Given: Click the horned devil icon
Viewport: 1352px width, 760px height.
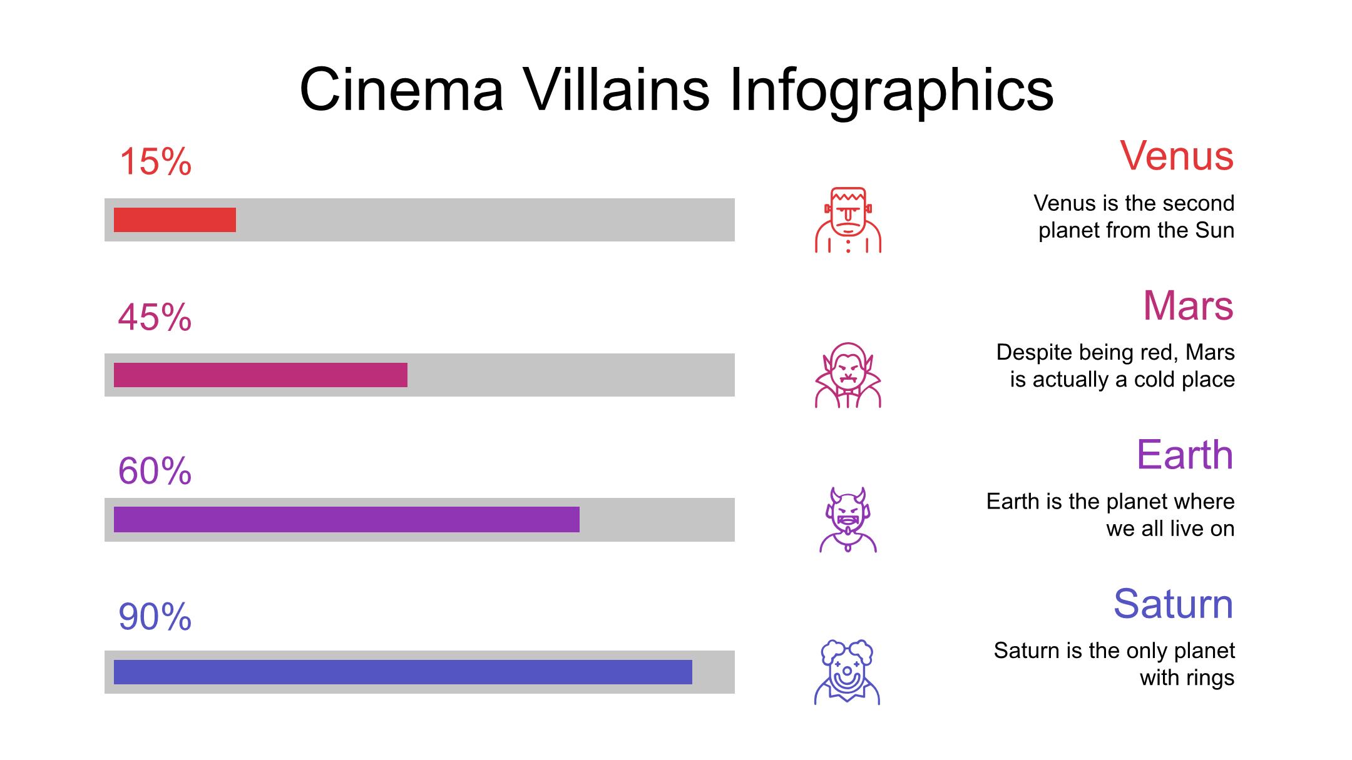Looking at the screenshot, I should click(848, 520).
